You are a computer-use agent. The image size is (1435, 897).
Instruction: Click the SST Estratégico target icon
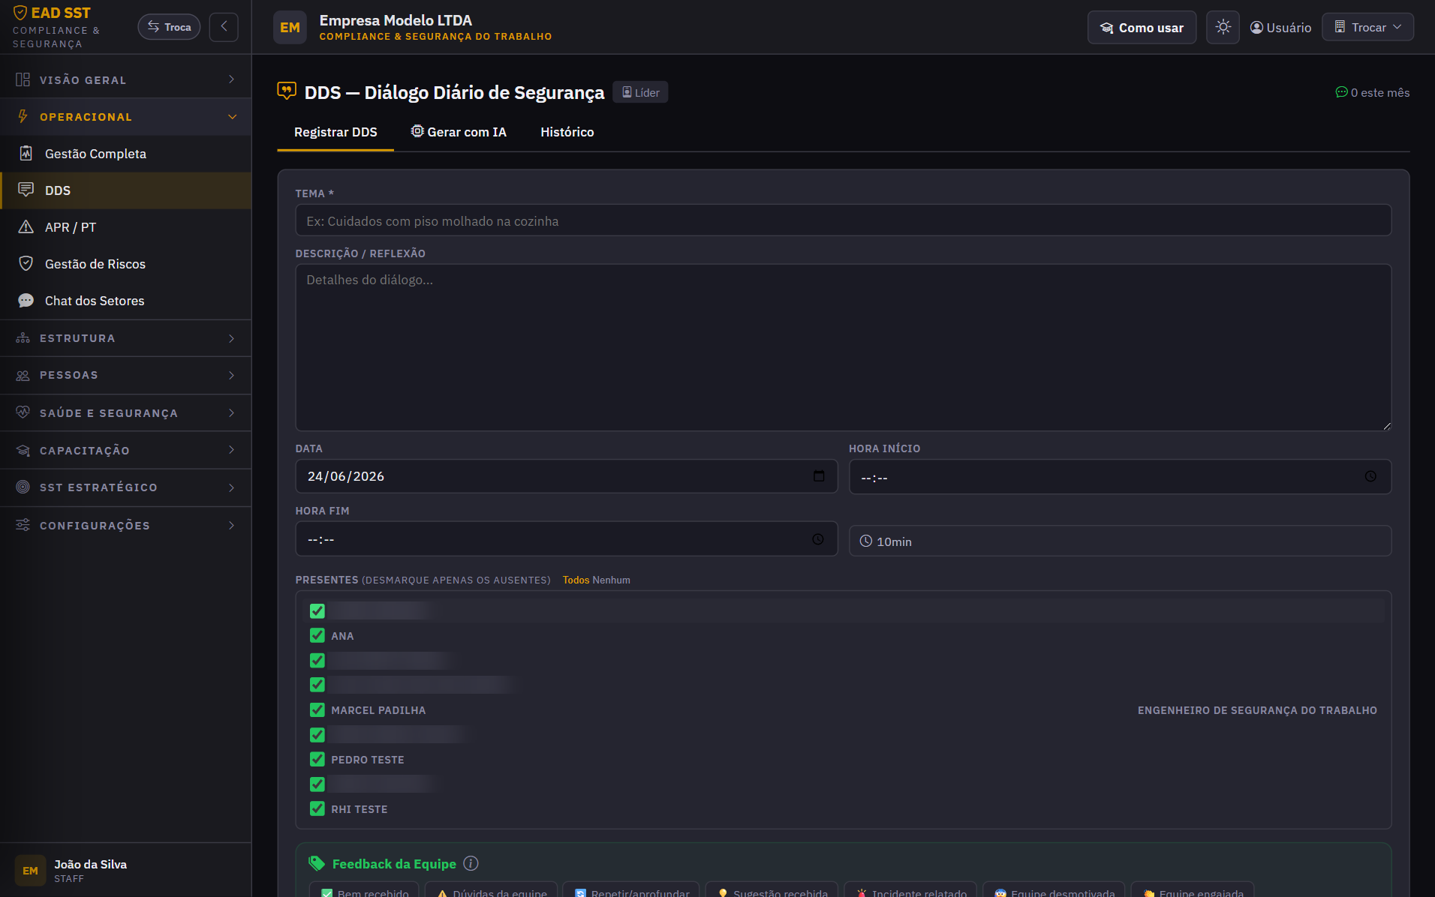point(23,487)
